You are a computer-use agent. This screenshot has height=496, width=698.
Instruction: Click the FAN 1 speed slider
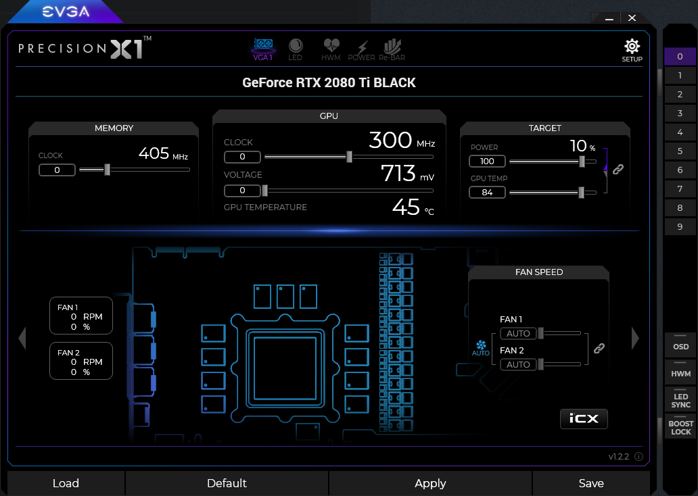pyautogui.click(x=559, y=333)
